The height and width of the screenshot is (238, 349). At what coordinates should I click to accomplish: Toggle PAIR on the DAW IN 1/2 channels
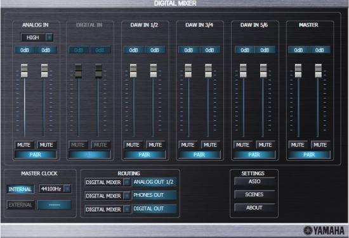pyautogui.click(x=144, y=154)
